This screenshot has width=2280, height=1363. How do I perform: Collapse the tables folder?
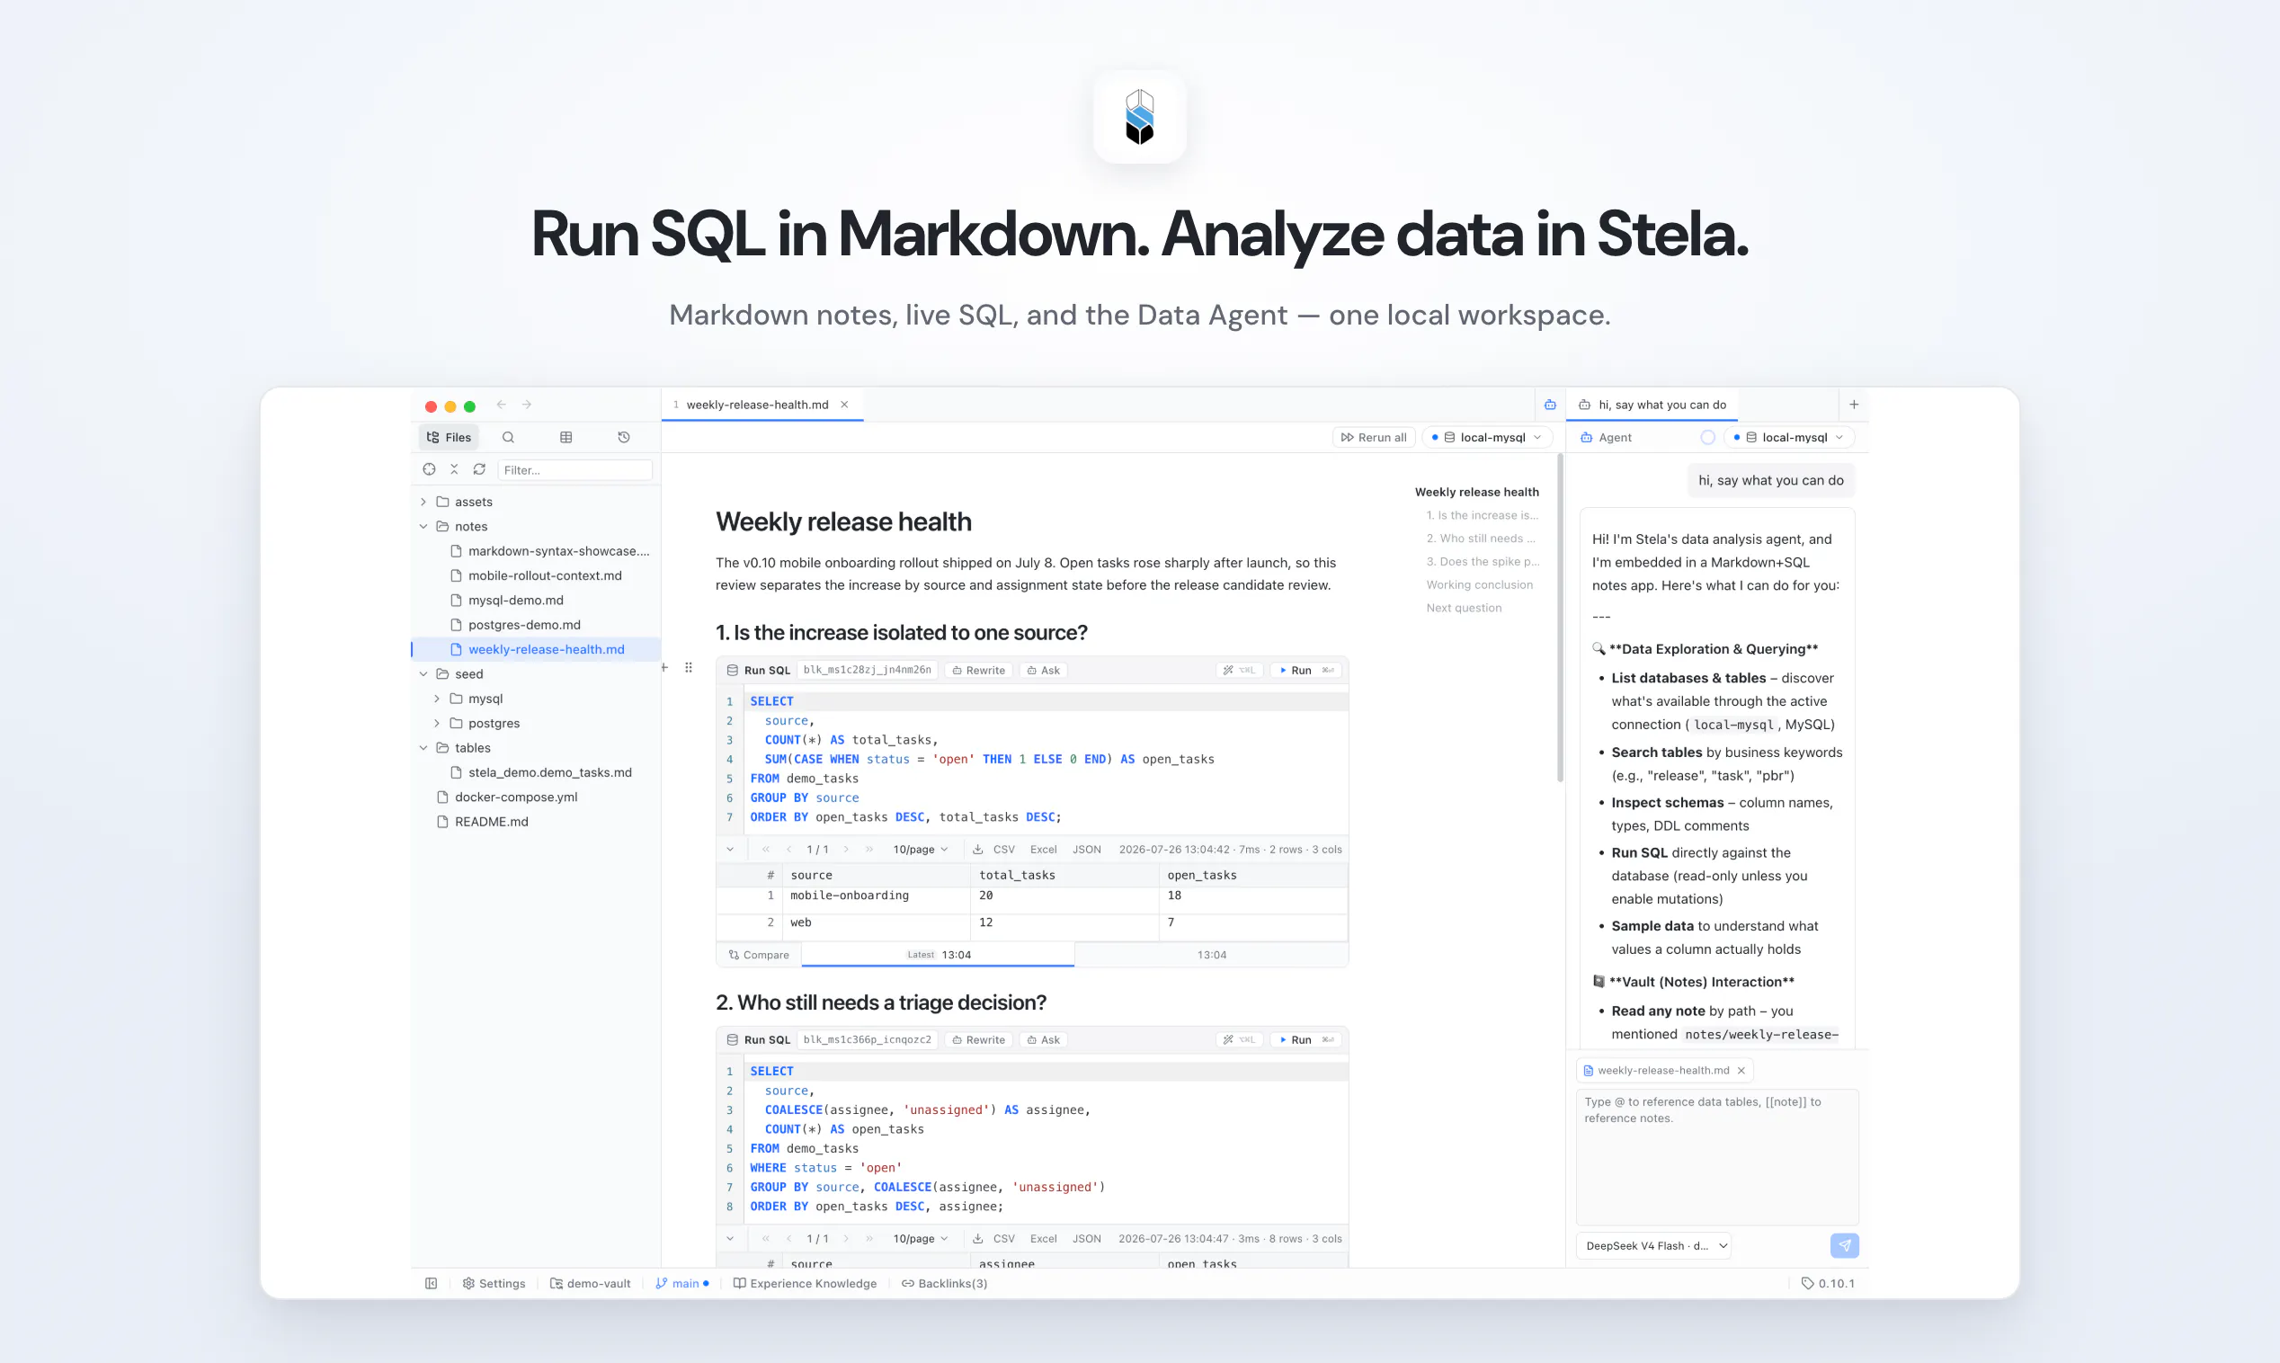(423, 748)
